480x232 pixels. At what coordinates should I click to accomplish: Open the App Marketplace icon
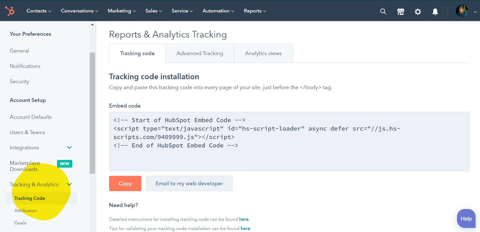pyautogui.click(x=400, y=11)
